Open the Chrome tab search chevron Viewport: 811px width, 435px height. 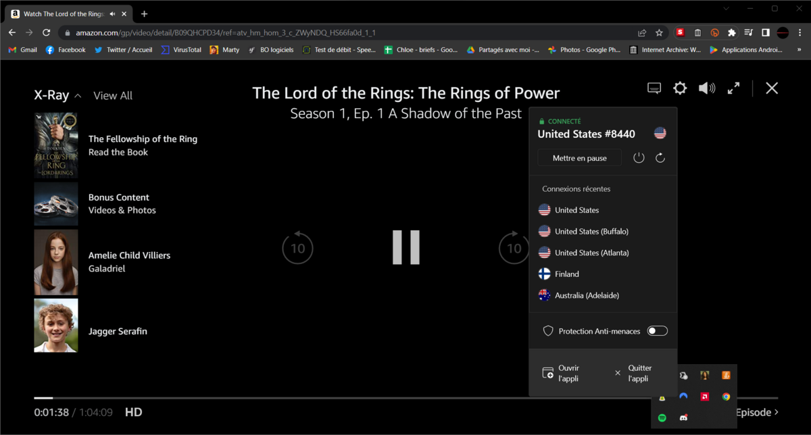click(x=726, y=9)
